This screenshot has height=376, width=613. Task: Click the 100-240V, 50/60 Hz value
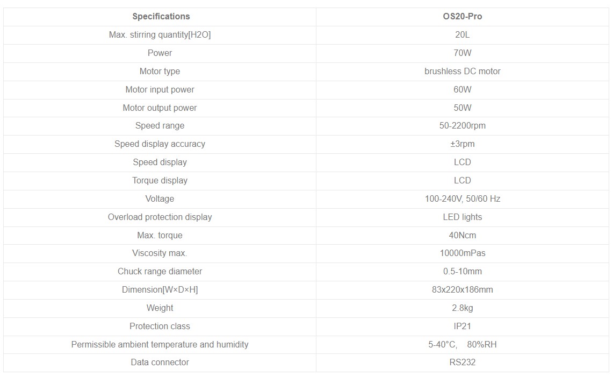(462, 199)
